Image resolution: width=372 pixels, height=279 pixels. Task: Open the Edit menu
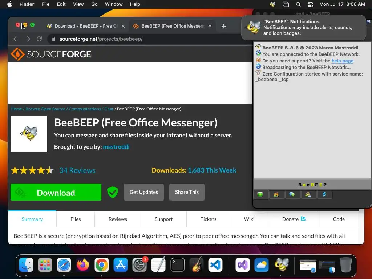click(61, 4)
